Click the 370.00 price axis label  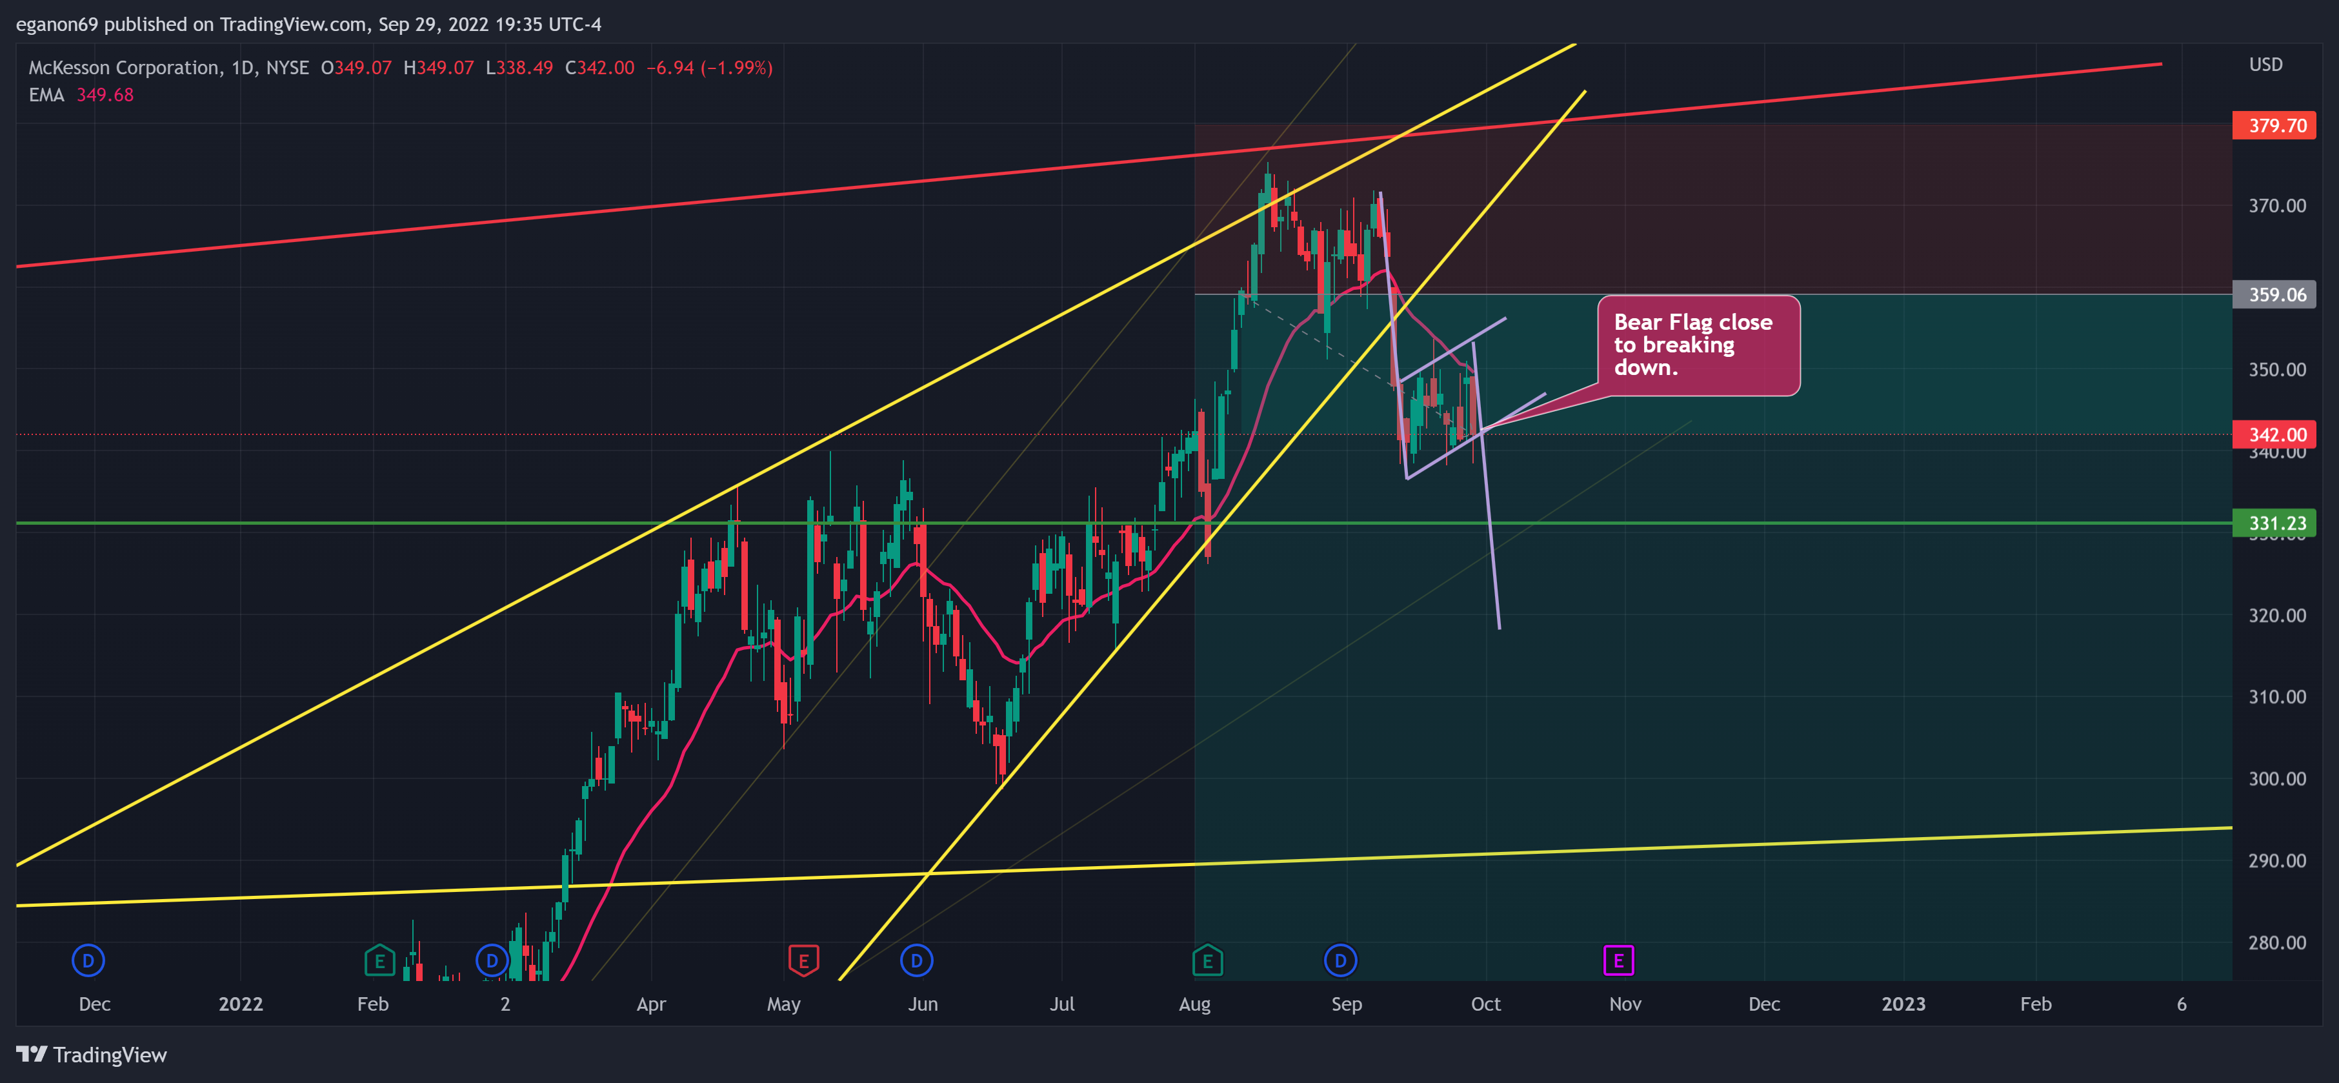(2276, 207)
